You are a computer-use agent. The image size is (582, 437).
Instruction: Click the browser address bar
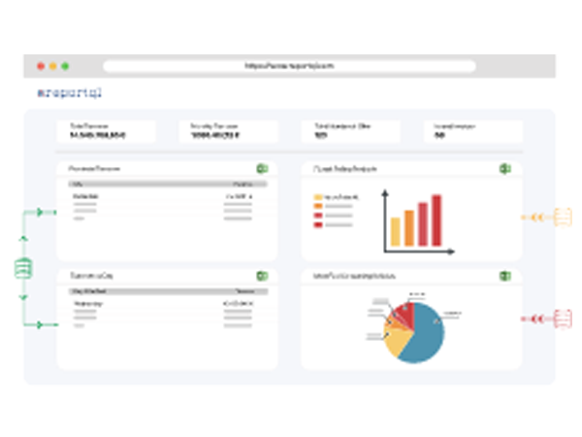pos(289,66)
